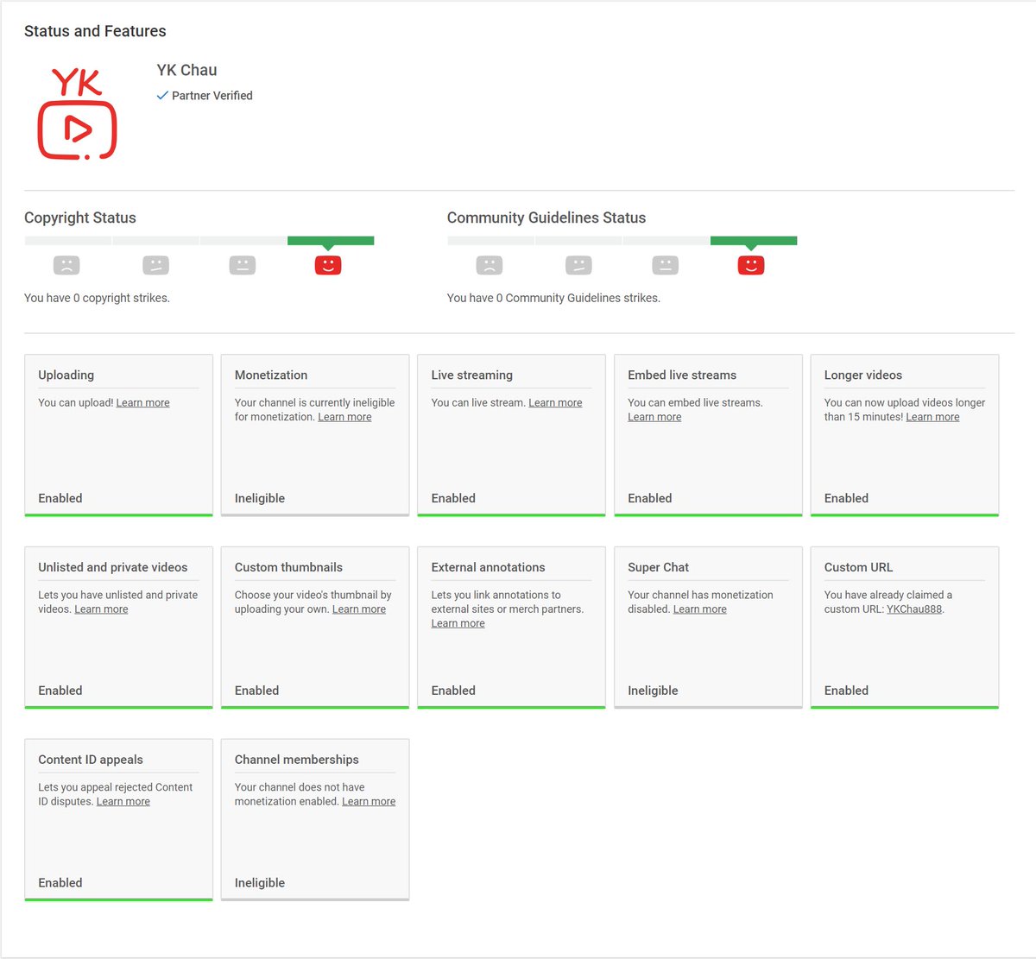Viewport: 1036px width, 959px height.
Task: Click Enabled status in Uploading card
Action: 60,499
